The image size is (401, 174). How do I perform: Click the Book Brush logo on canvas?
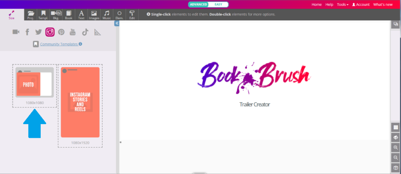[254, 78]
